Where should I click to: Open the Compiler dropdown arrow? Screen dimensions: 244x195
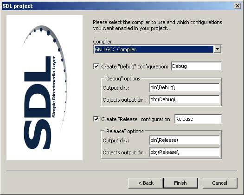(x=217, y=49)
